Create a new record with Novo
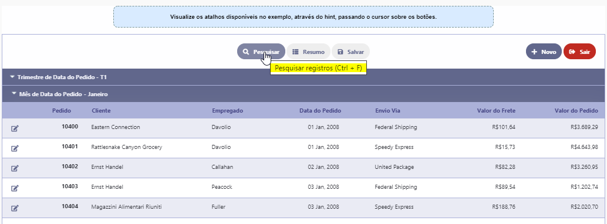This screenshot has height=224, width=607. click(x=544, y=52)
